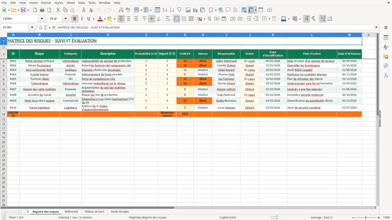The height and width of the screenshot is (220, 392).
Task: Switch to the Référentiel sheet tab
Action: point(71,212)
